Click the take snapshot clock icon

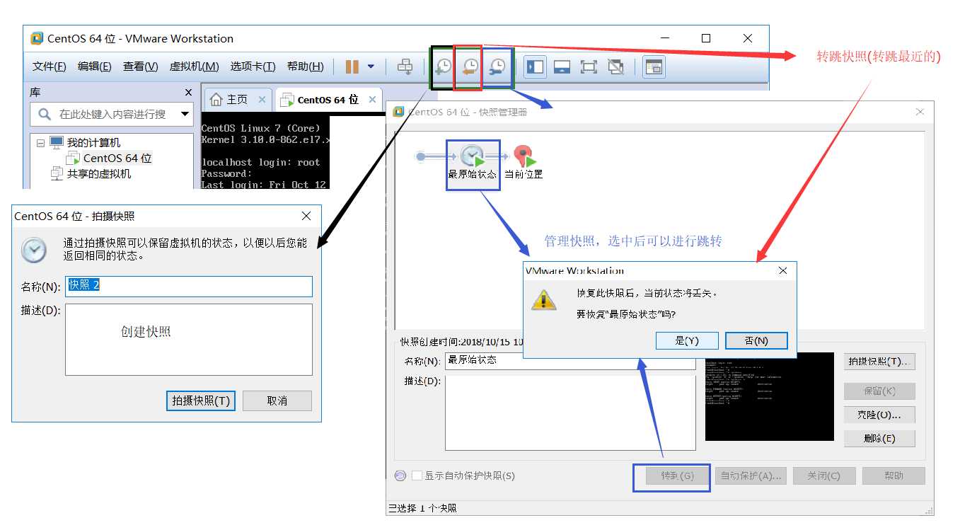tap(443, 67)
